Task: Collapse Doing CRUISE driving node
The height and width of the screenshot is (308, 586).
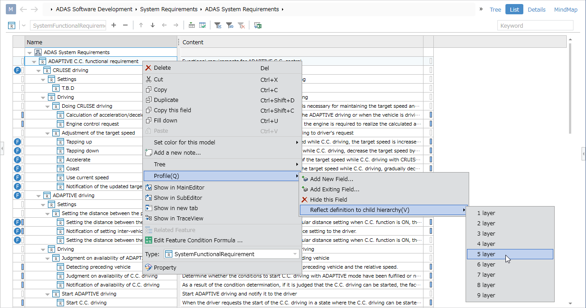Action: [47, 106]
